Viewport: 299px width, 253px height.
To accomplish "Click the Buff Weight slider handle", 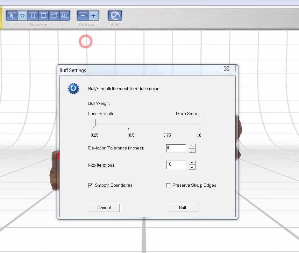I will coord(93,124).
